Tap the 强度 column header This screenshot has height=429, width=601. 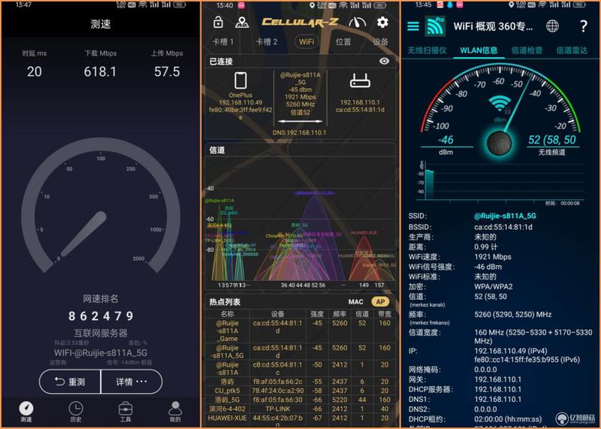click(316, 314)
